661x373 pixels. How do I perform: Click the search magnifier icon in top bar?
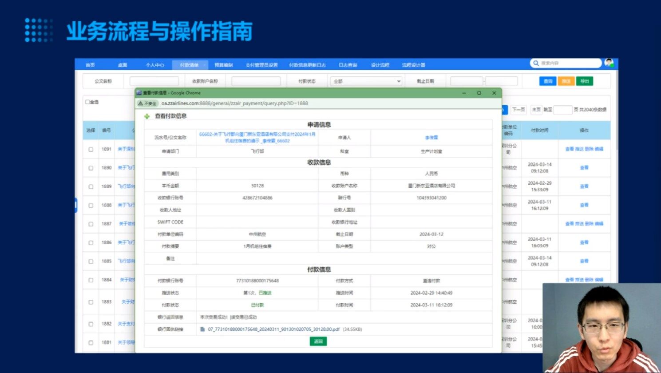[536, 63]
